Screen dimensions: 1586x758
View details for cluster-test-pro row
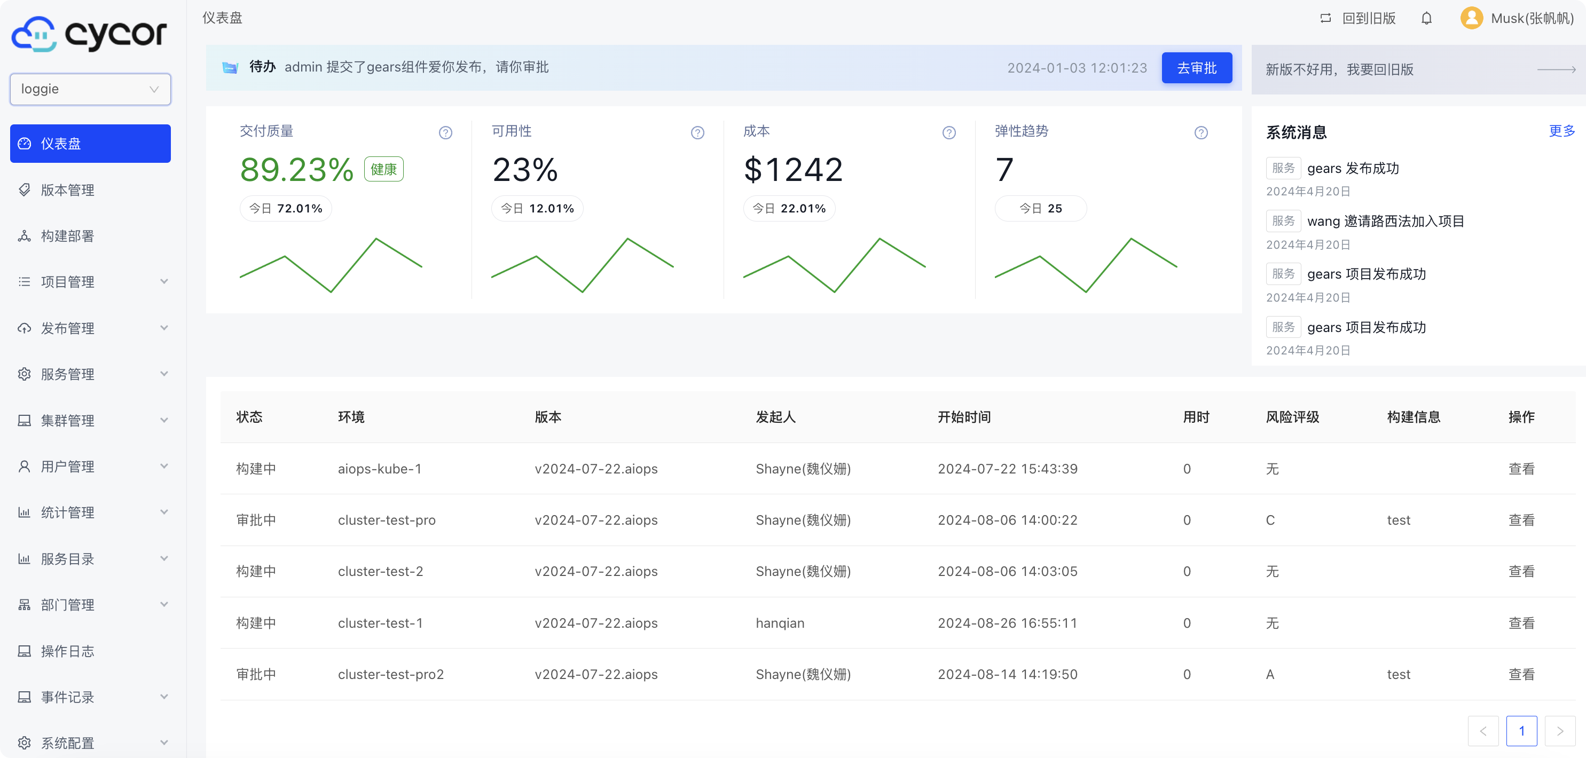[x=1521, y=520]
